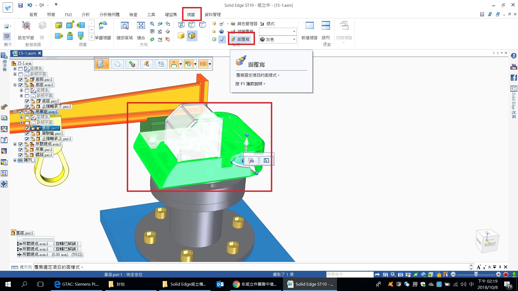Click the Styles (樣式) button
518x291 pixels.
(267, 24)
